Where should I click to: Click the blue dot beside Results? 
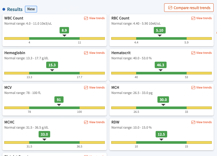point(4,9)
